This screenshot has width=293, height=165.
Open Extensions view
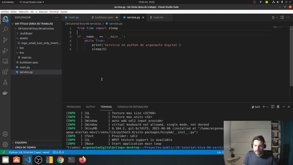tap(5, 71)
